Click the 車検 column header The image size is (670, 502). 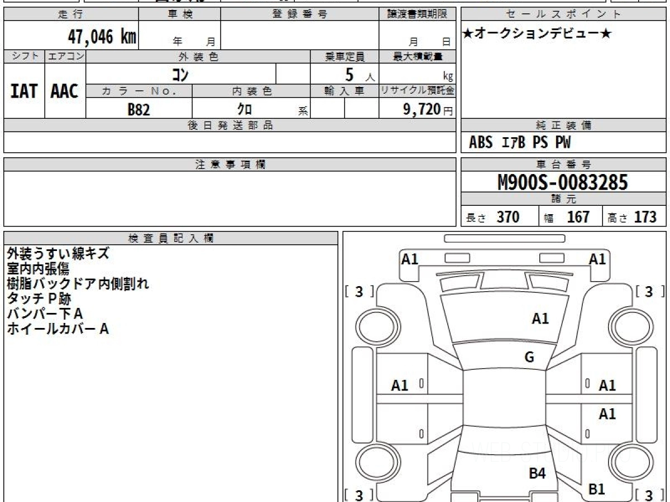[180, 15]
